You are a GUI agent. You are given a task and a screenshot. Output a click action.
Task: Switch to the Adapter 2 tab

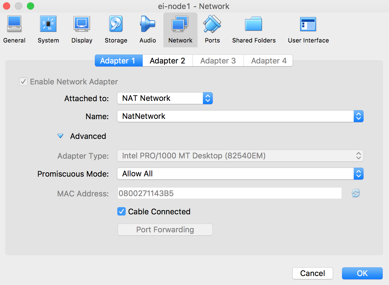(x=168, y=60)
